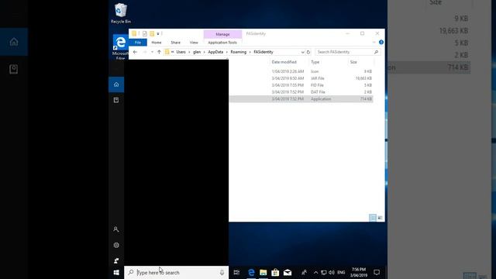
Task: Open the feedback icon above the Start button
Action: [116, 260]
